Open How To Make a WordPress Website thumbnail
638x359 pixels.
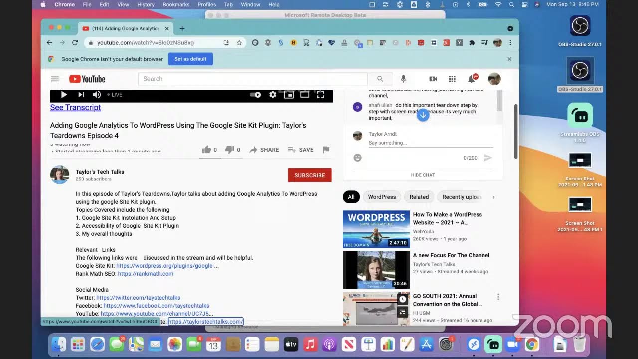pos(376,229)
